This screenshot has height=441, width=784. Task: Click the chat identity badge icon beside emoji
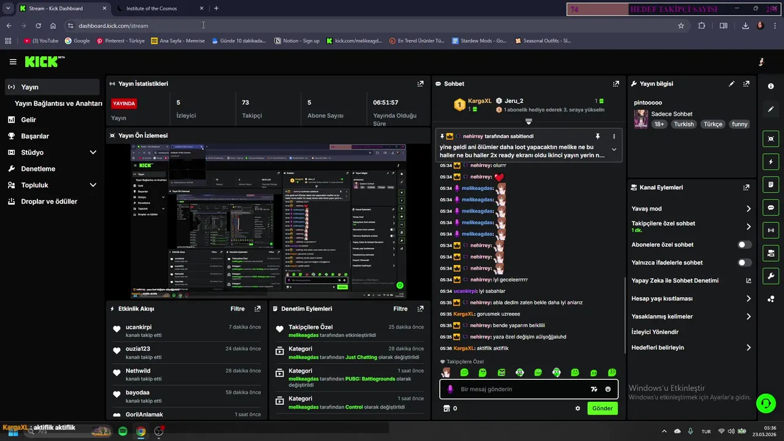(594, 389)
